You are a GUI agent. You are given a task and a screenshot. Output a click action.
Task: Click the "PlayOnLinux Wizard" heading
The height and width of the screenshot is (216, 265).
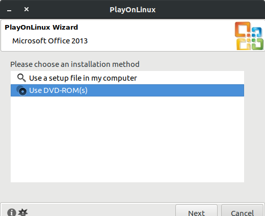[41, 27]
